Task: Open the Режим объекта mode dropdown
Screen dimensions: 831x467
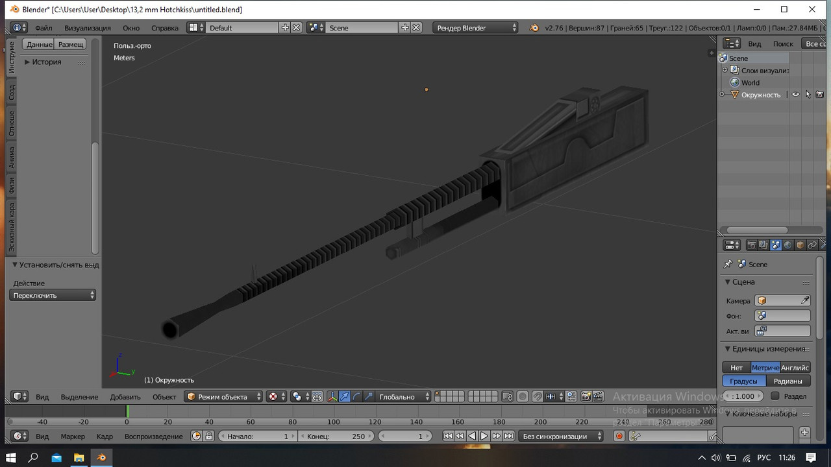Action: 223,397
